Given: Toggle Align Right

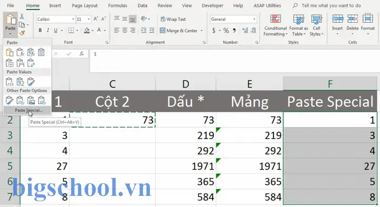Looking at the screenshot, I should pyautogui.click(x=132, y=30).
